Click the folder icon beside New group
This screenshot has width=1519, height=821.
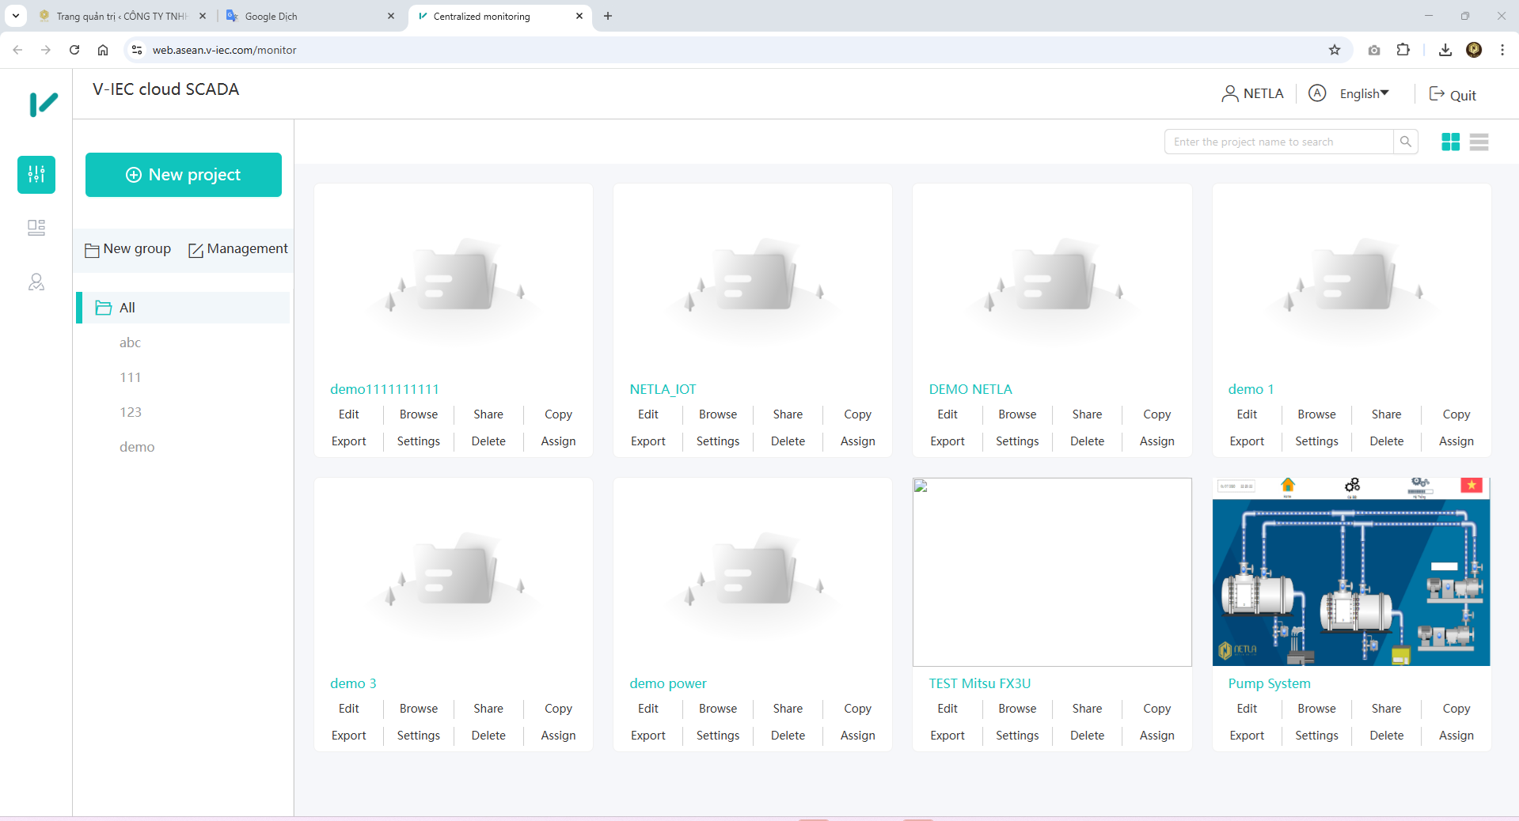click(x=92, y=249)
